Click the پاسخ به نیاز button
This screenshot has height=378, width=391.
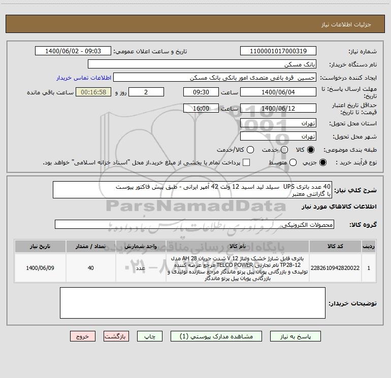[x=295, y=336]
